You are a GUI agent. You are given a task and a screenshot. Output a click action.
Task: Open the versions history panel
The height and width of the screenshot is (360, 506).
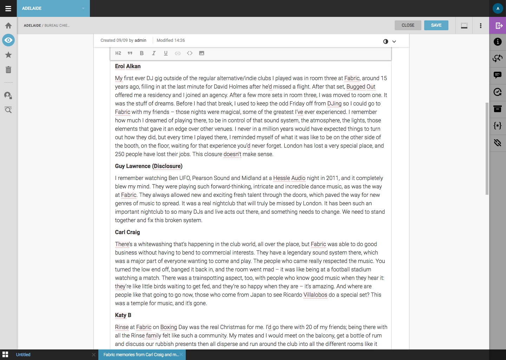click(498, 58)
